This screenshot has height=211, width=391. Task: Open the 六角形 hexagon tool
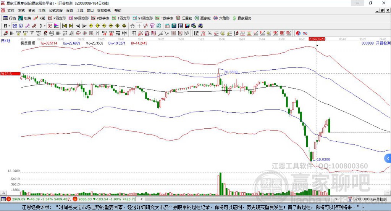[x=221, y=18]
